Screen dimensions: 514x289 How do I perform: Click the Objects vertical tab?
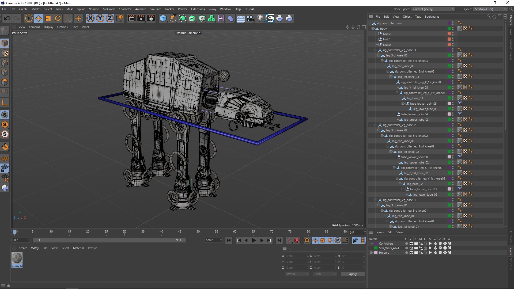(511, 20)
